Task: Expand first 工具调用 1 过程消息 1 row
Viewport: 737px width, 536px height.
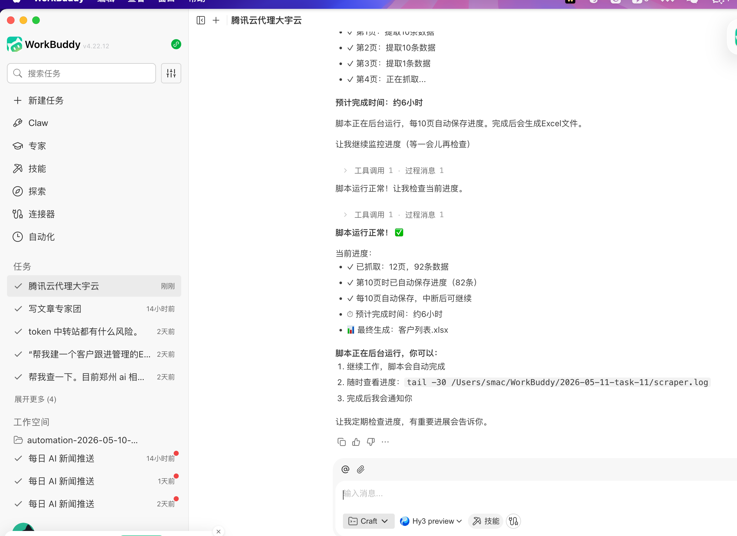Action: pos(393,170)
